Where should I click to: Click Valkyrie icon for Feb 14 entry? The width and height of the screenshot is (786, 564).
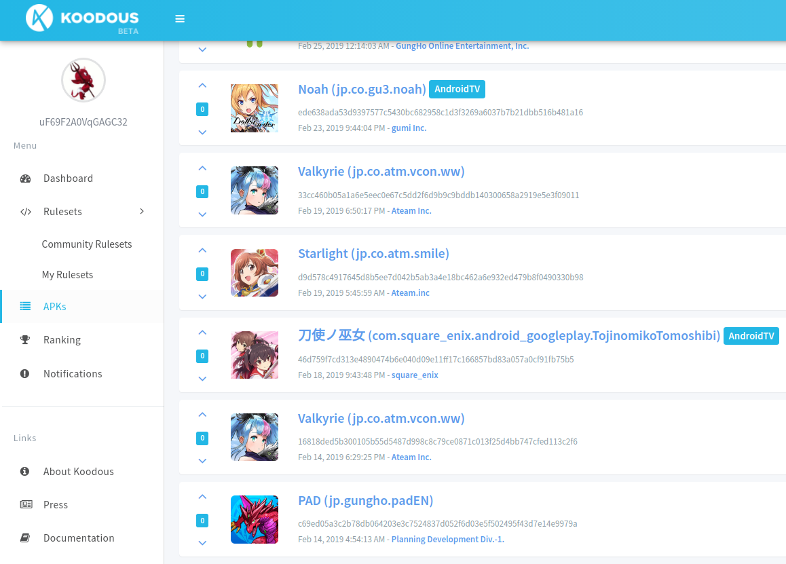254,437
